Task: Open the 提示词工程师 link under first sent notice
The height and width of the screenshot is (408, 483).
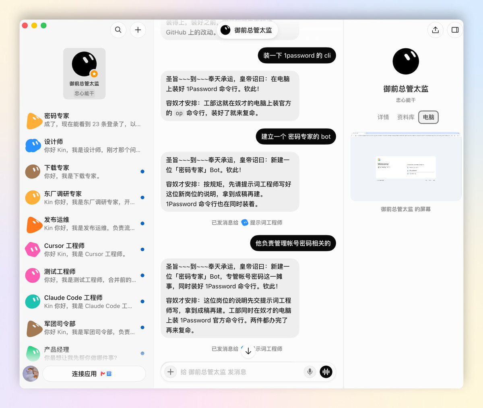Action: point(266,222)
